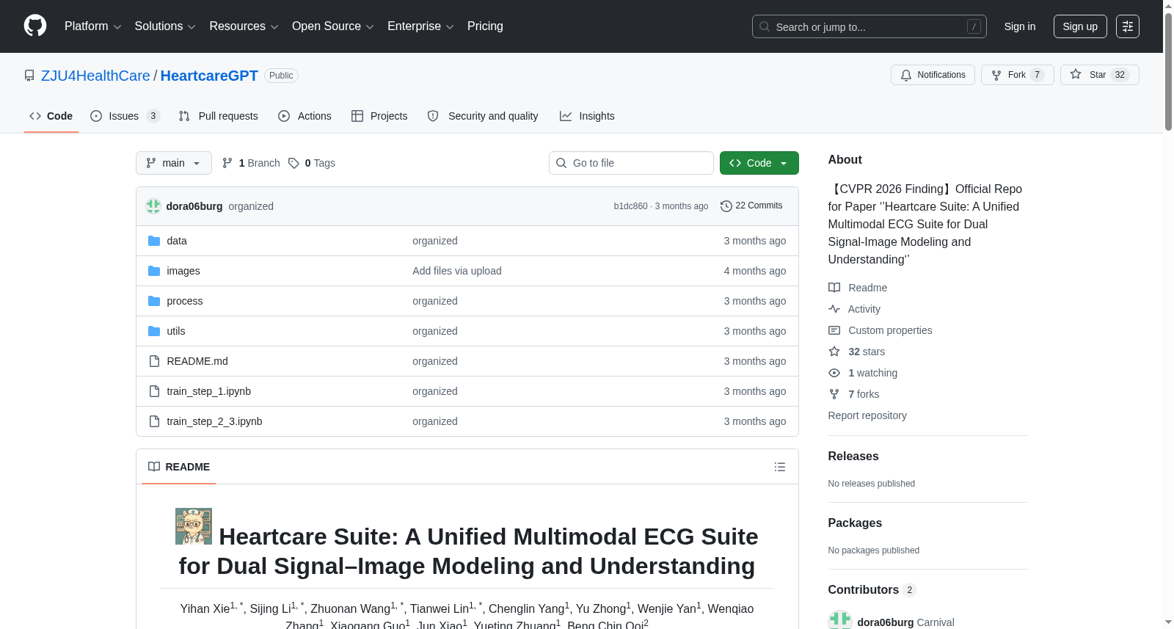
Task: Expand the Open Source menu
Action: [x=333, y=26]
